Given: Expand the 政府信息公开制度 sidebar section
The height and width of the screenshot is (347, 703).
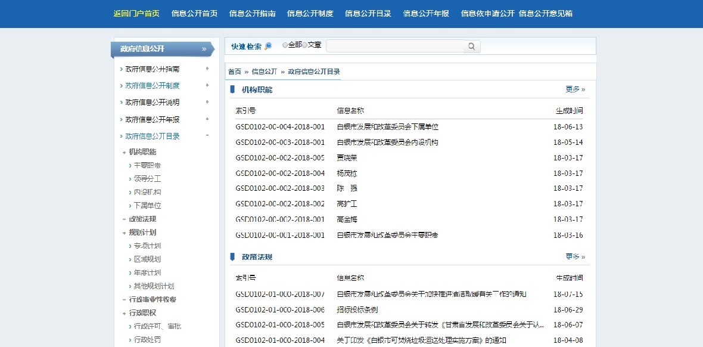Looking at the screenshot, I should point(207,86).
